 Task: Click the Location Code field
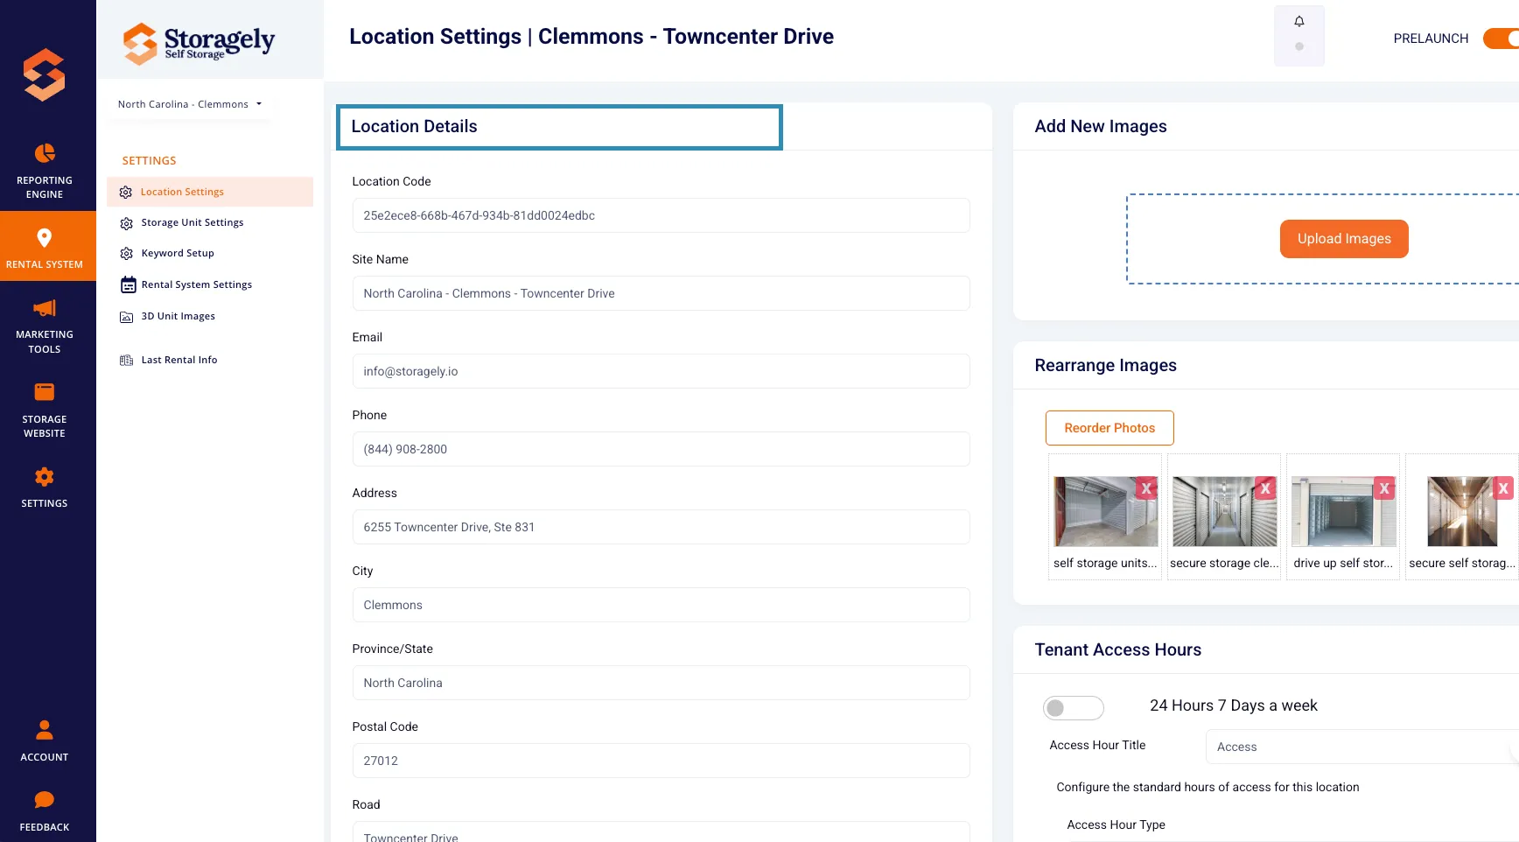[x=661, y=215]
